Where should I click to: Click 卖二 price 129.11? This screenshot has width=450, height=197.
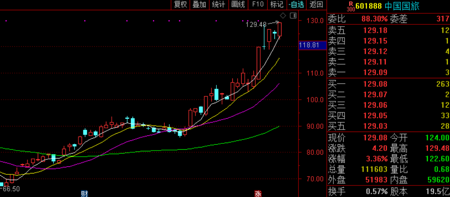coord(375,62)
